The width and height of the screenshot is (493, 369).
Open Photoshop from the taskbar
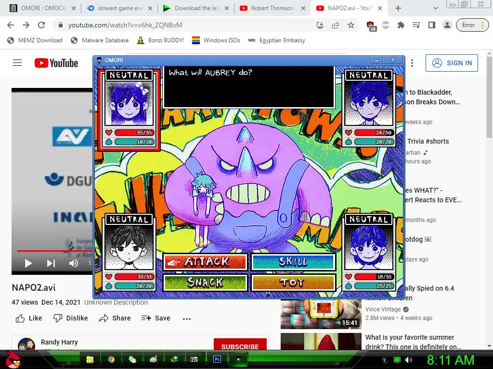[x=217, y=359]
